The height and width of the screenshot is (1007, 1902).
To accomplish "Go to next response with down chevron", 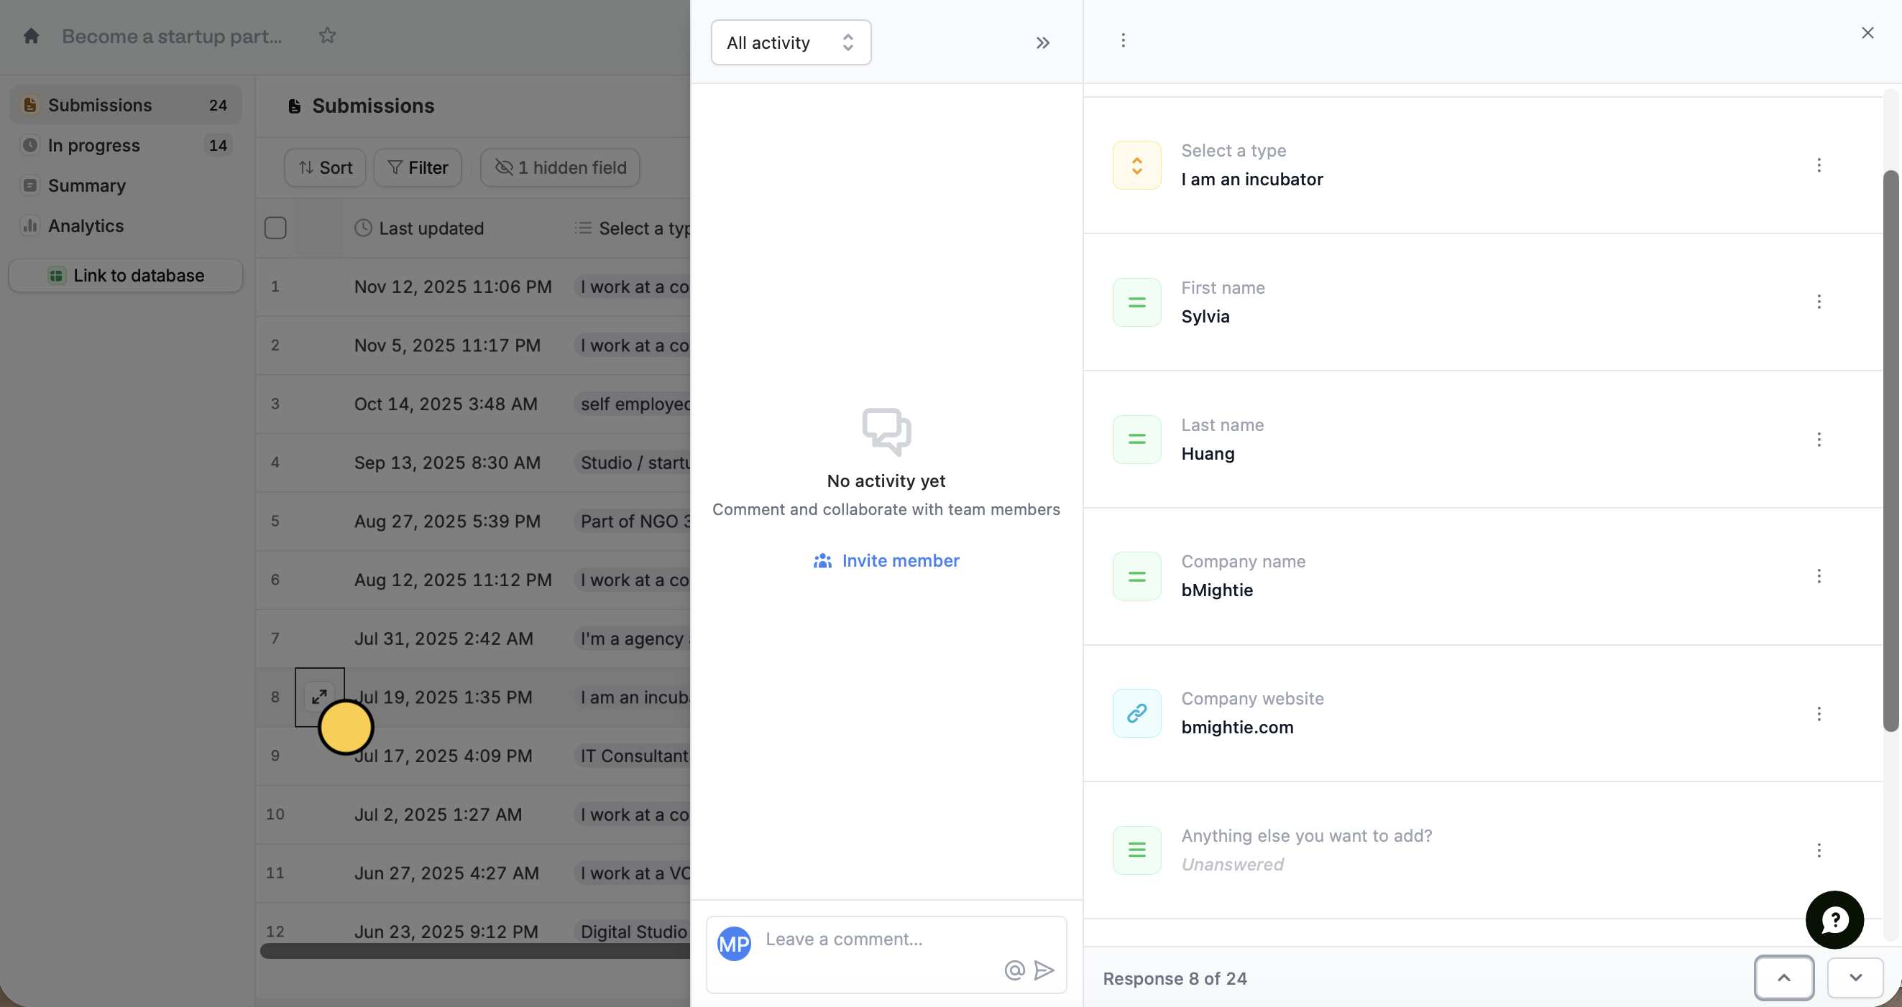I will (x=1855, y=978).
